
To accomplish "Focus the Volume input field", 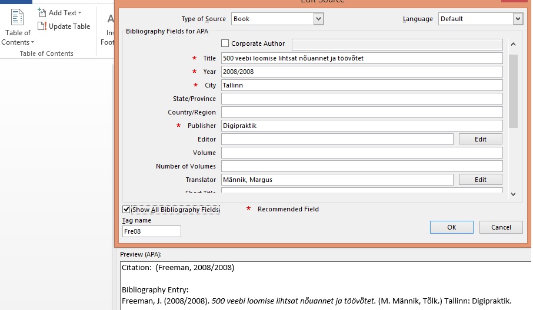I will 362,153.
